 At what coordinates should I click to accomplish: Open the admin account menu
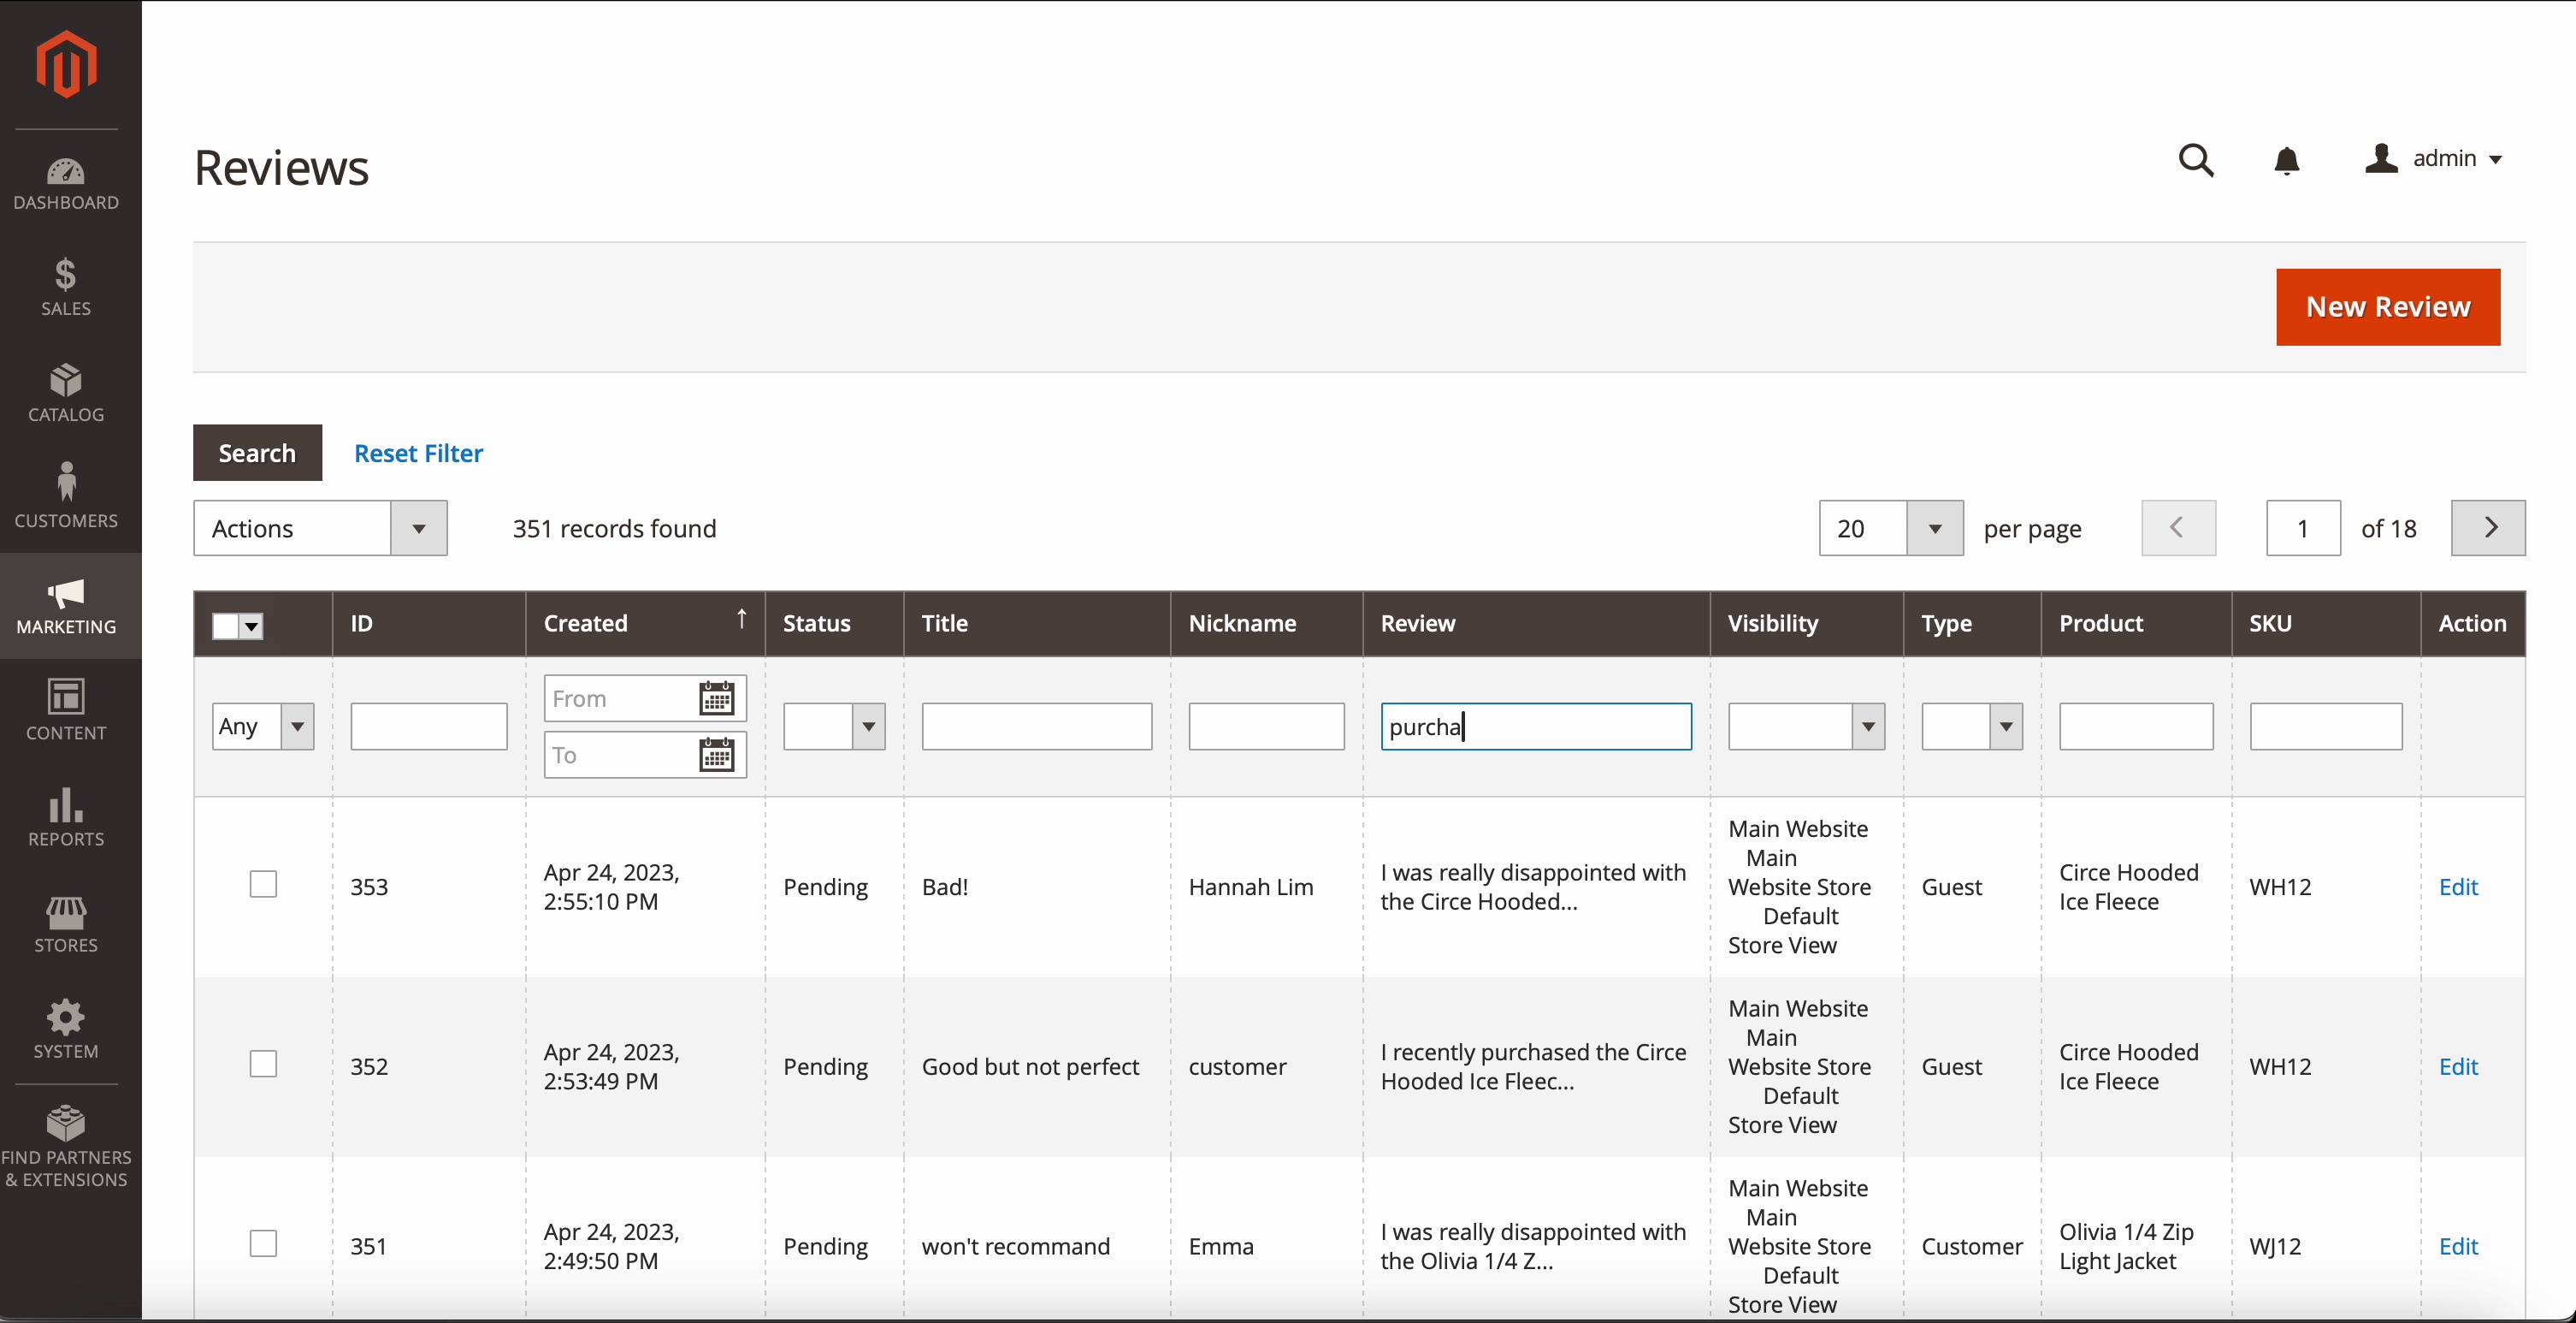(x=2434, y=159)
